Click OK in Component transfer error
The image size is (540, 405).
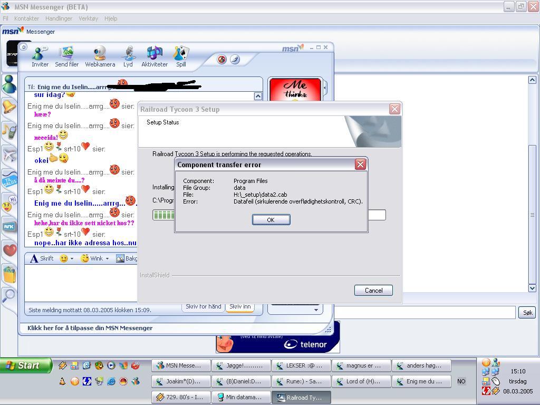point(271,220)
